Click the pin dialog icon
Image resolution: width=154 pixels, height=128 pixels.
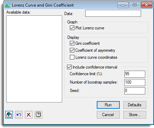[x=9, y=115]
